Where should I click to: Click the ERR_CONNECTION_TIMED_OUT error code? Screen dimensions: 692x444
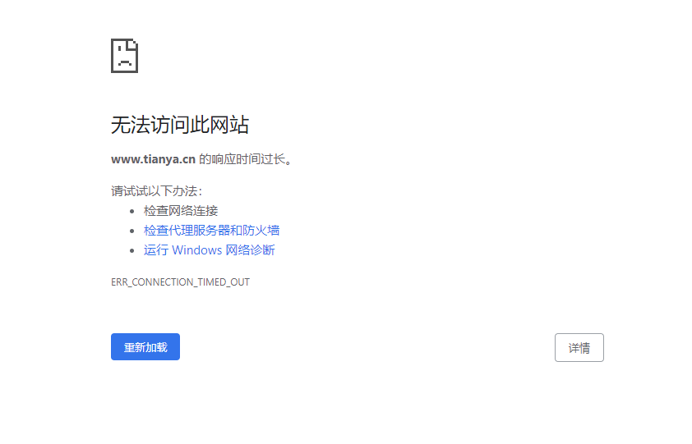click(x=180, y=282)
